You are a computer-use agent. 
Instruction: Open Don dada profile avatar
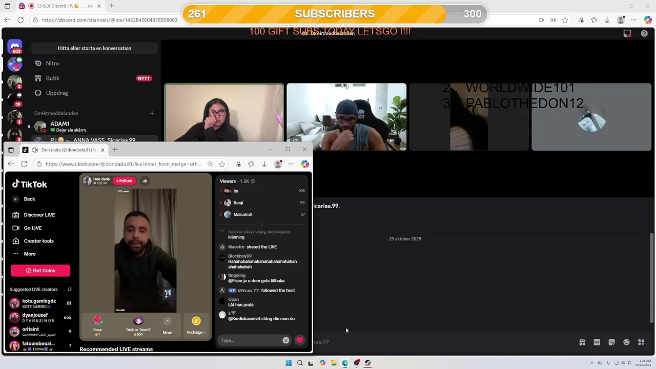click(87, 181)
